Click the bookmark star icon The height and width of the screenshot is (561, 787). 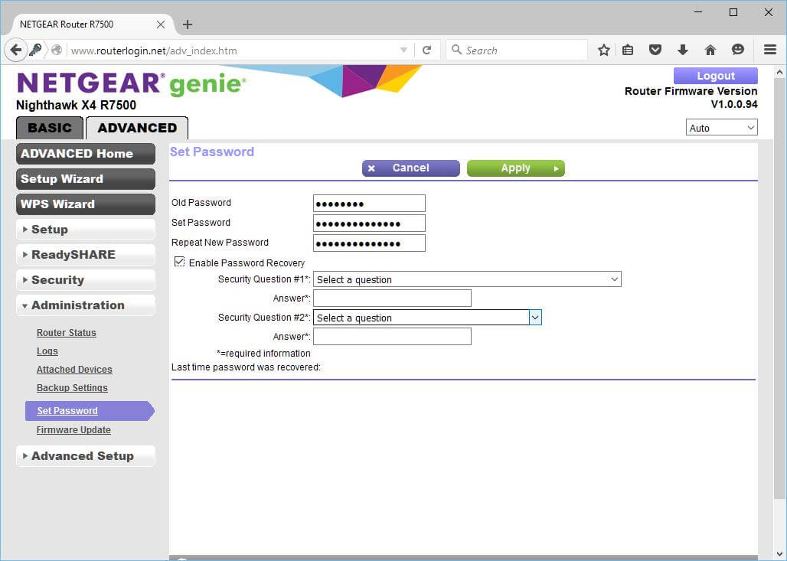click(603, 50)
